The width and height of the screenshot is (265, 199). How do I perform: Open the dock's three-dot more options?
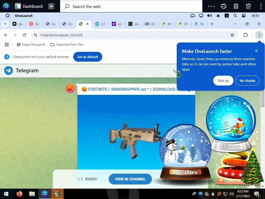coord(211,6)
